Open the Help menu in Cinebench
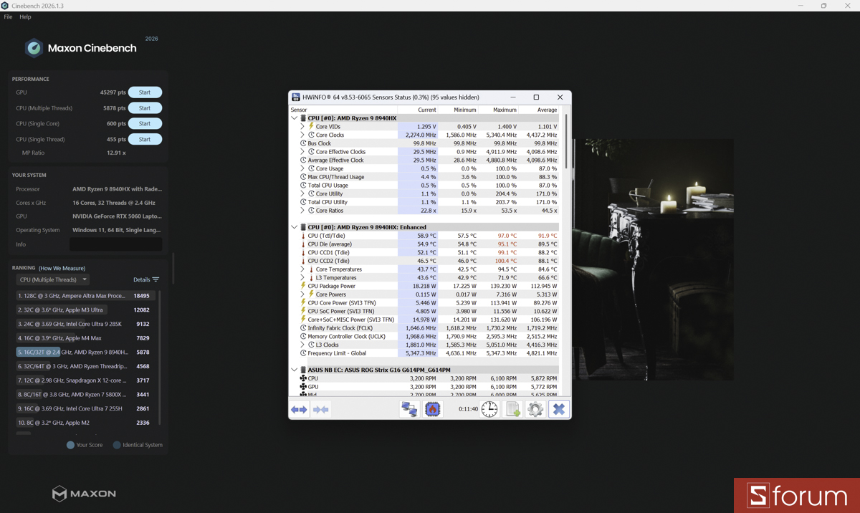860x513 pixels. tap(25, 16)
